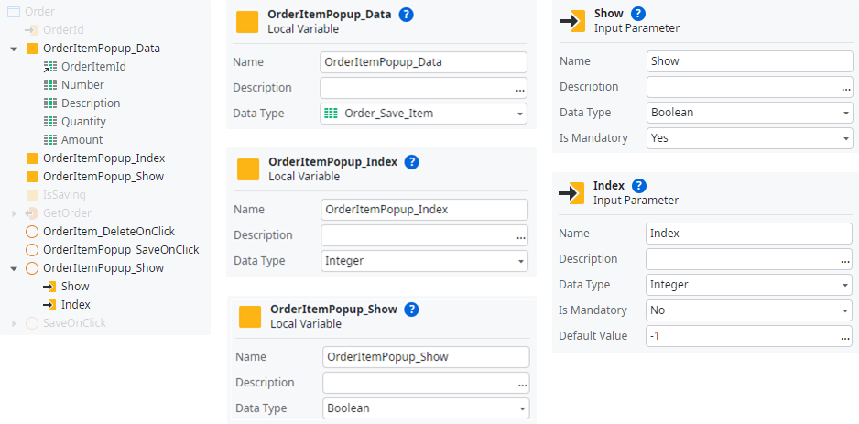Screen dimensions: 859x424
Task: Click OrderItem_DeleteOnClick action circle icon
Action: coord(32,232)
